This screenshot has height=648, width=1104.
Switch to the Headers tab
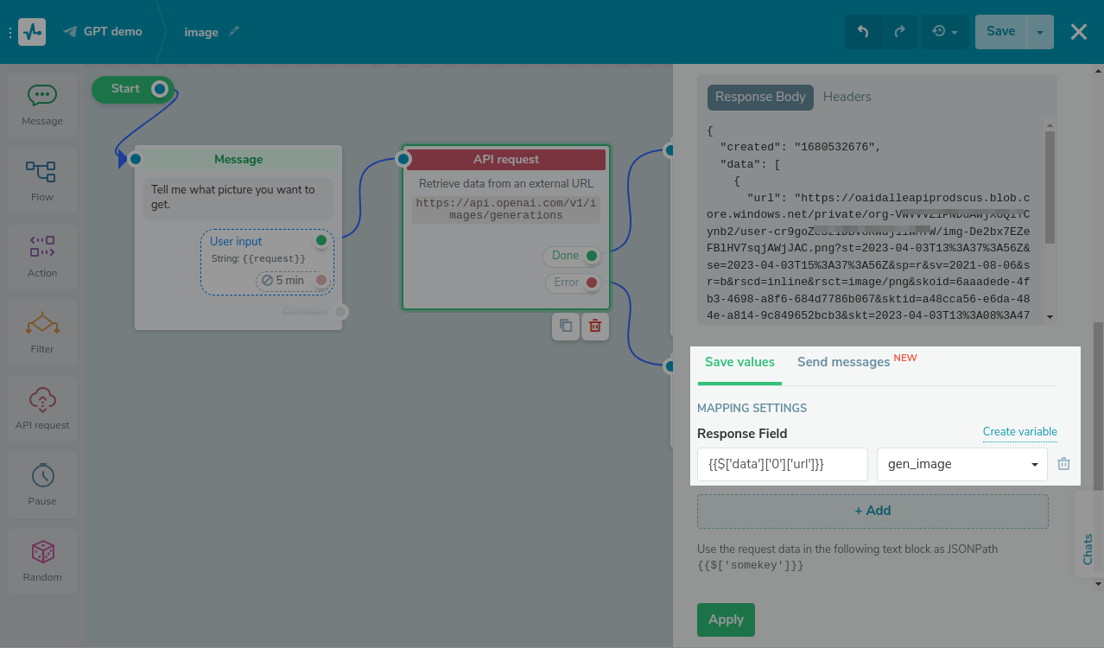(x=847, y=97)
